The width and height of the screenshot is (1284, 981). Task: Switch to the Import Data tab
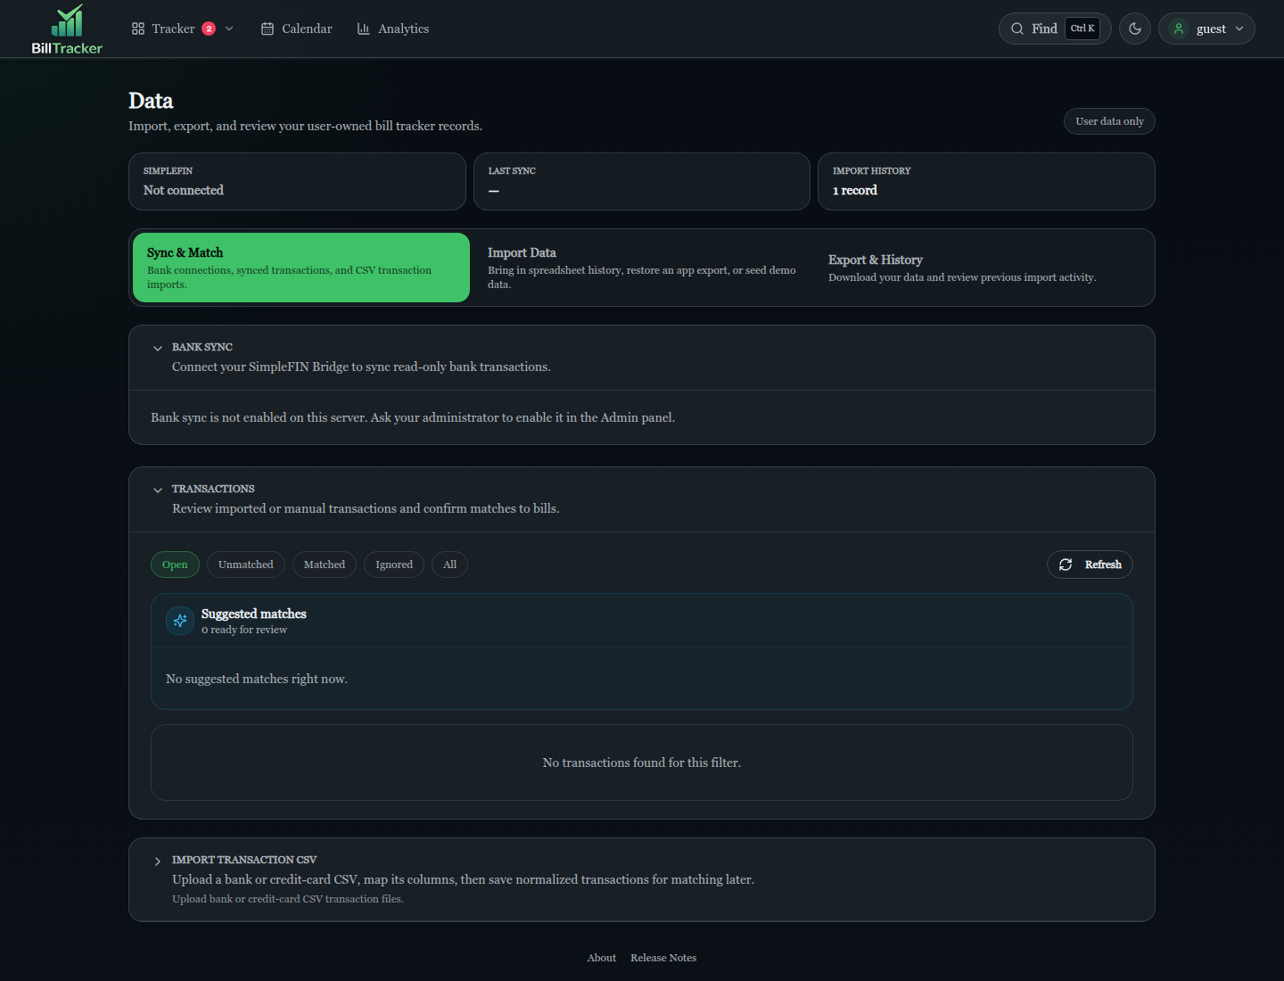[x=642, y=268]
